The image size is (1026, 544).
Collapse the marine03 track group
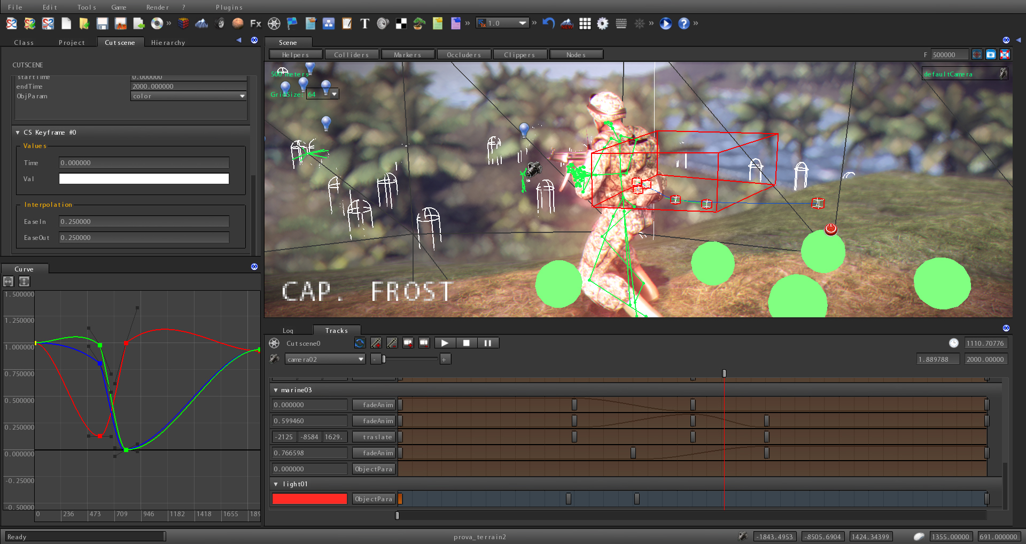[276, 390]
